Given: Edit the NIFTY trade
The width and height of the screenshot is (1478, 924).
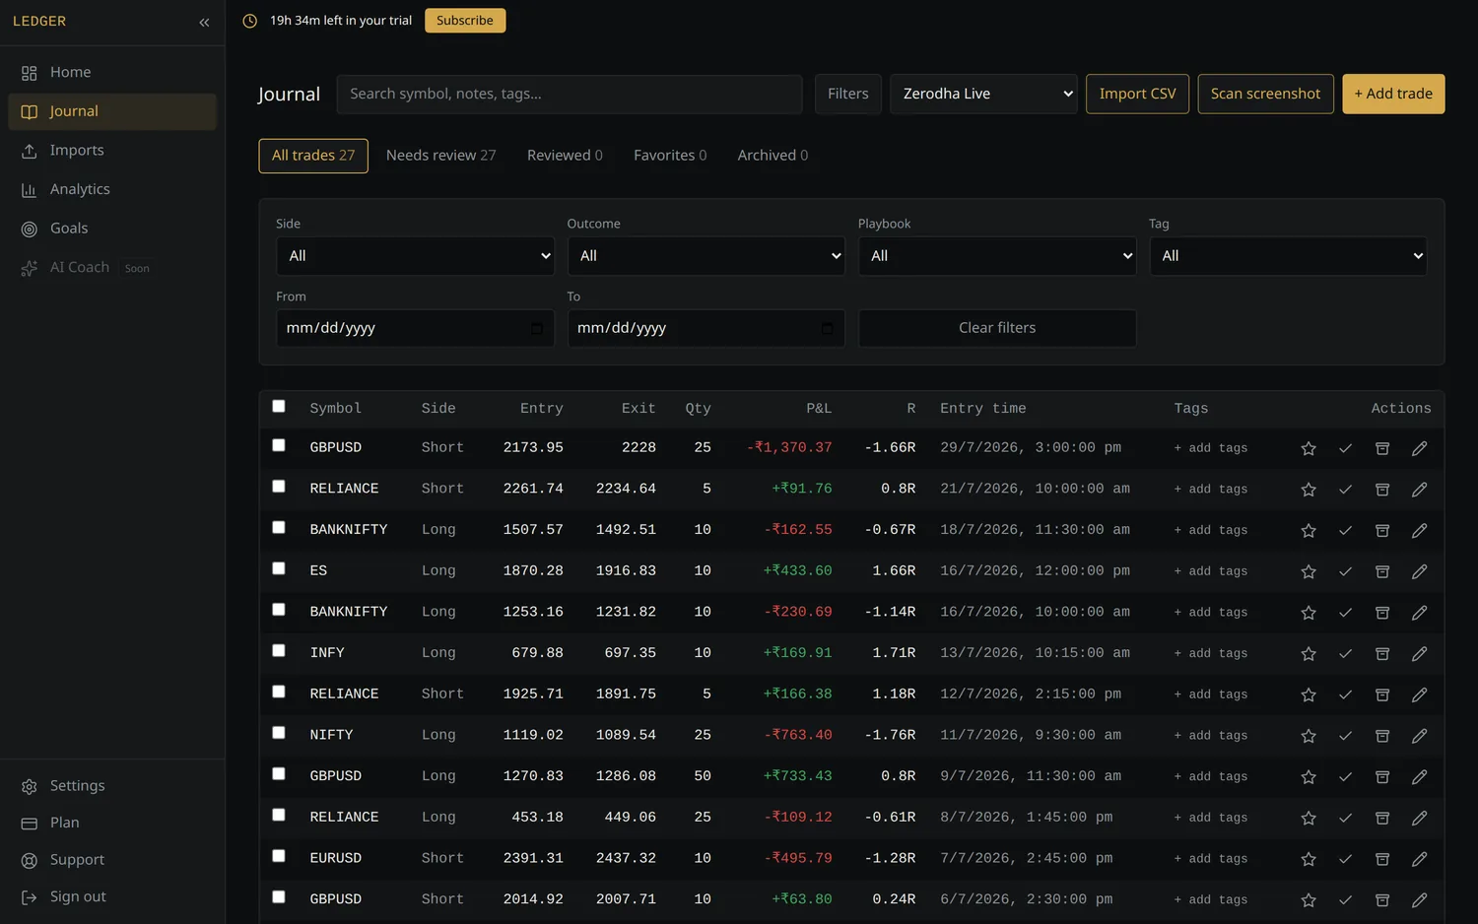Looking at the screenshot, I should pos(1420,736).
